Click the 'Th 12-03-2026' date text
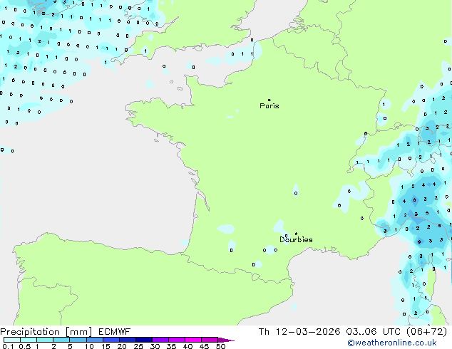 299,332
